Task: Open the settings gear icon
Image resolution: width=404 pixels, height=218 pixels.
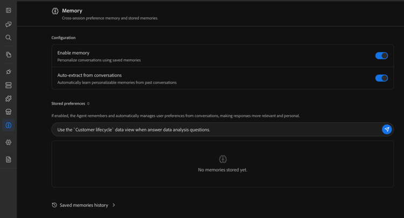Action: click(8, 142)
